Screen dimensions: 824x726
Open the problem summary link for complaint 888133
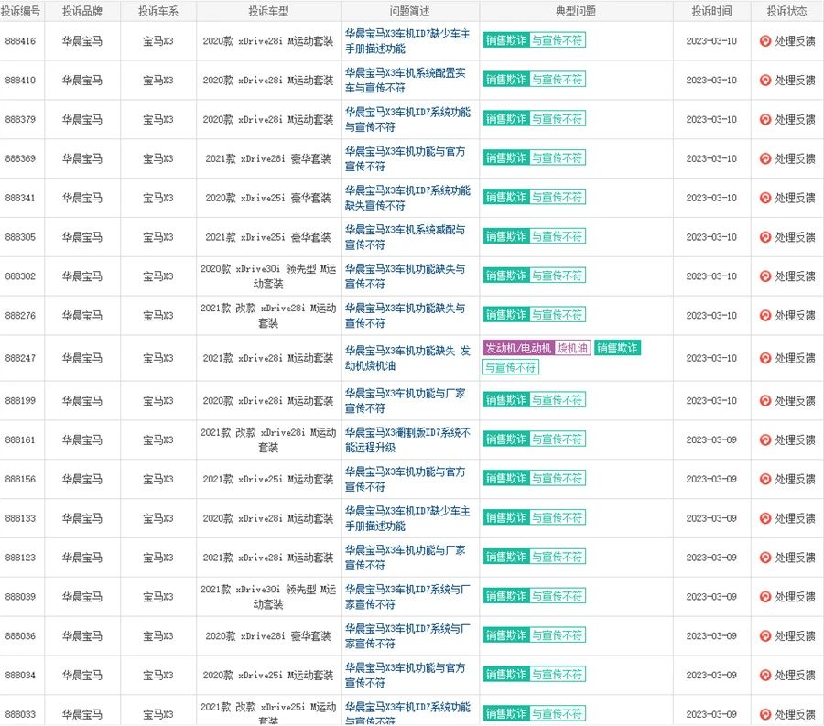[x=407, y=518]
